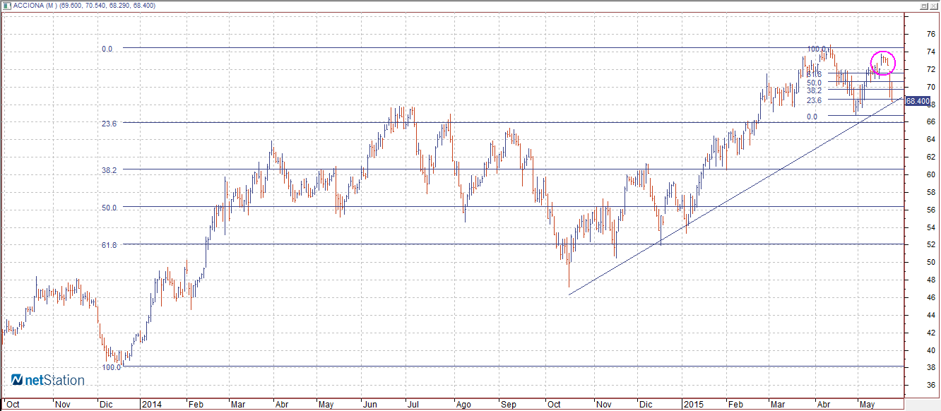Click the 2015 year label on time axis
Screen dimensions: 941x411
pyautogui.click(x=694, y=405)
